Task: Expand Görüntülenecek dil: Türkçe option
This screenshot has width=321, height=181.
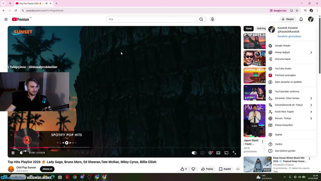Action: point(290,105)
